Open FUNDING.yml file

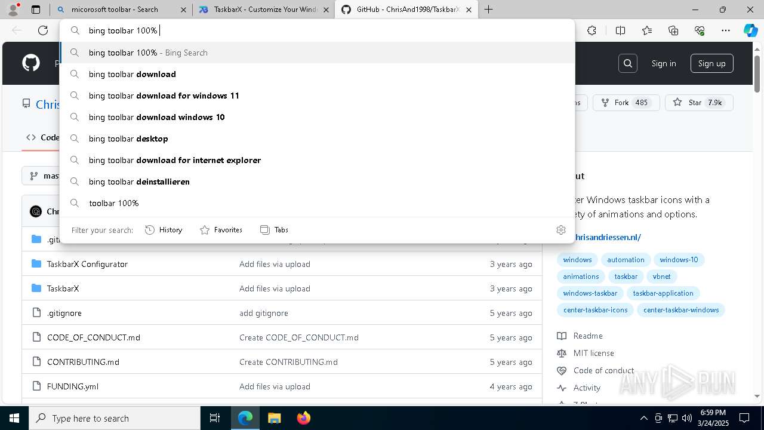(x=73, y=386)
